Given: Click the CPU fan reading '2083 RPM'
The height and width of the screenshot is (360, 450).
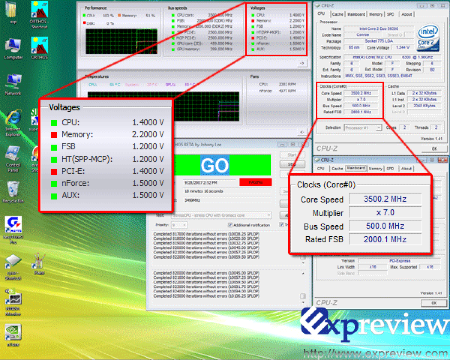Looking at the screenshot, I should tap(287, 84).
